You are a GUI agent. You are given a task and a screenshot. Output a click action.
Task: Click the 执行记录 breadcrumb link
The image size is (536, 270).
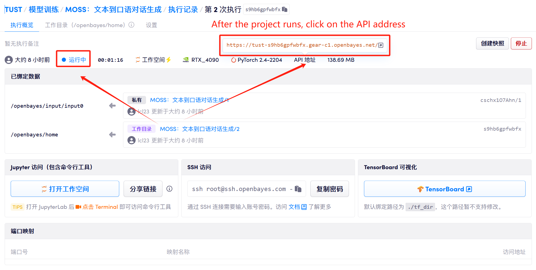pyautogui.click(x=183, y=10)
